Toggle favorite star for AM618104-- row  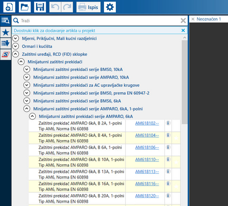click(x=176, y=138)
